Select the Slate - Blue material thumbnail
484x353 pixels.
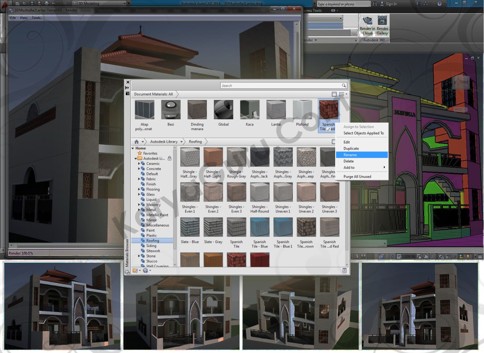(190, 226)
